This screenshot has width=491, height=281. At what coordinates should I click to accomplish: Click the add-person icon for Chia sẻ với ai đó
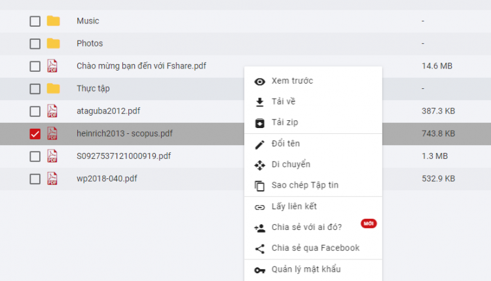260,228
